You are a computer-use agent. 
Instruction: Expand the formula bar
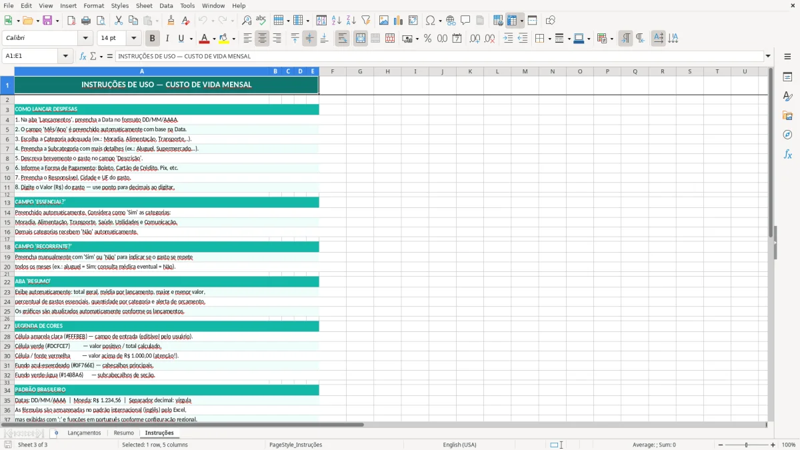(768, 56)
